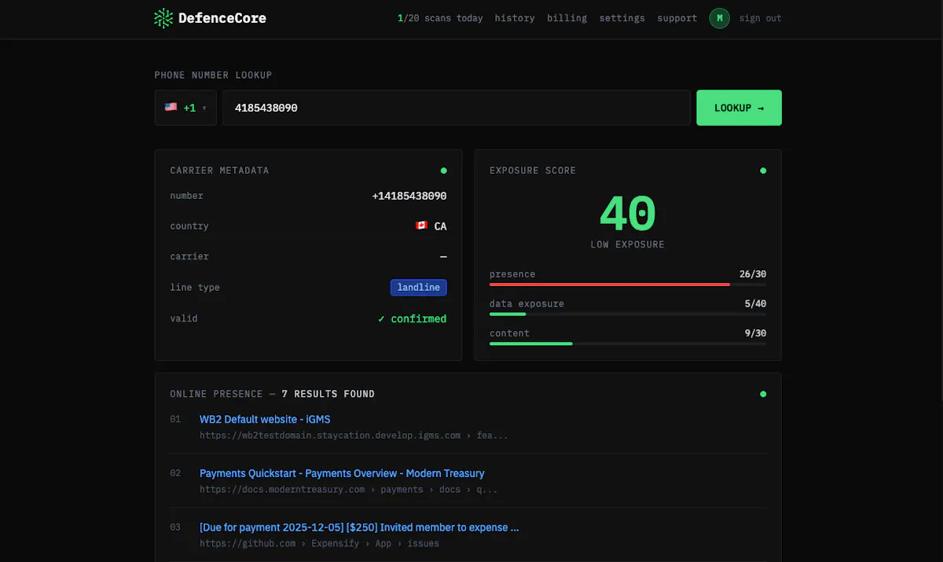Screen dimensions: 943x562
Task: Click the result number 01
Action: point(175,420)
